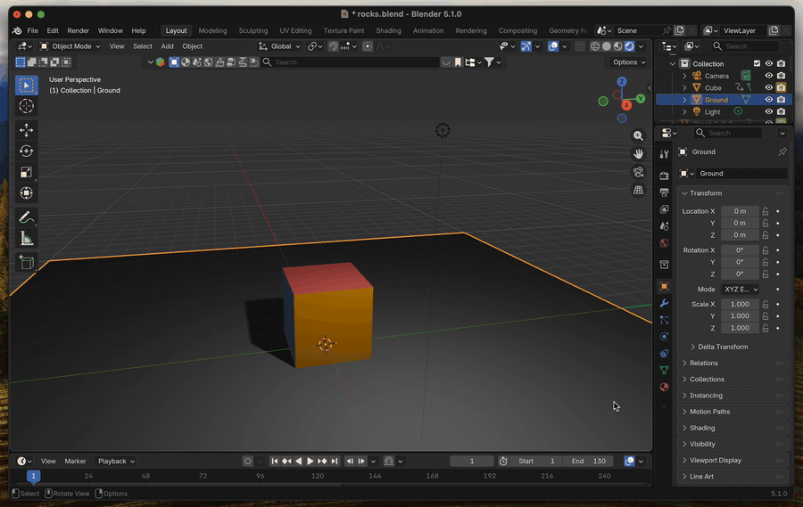
Task: Open the Object Data properties tab
Action: coord(664,371)
